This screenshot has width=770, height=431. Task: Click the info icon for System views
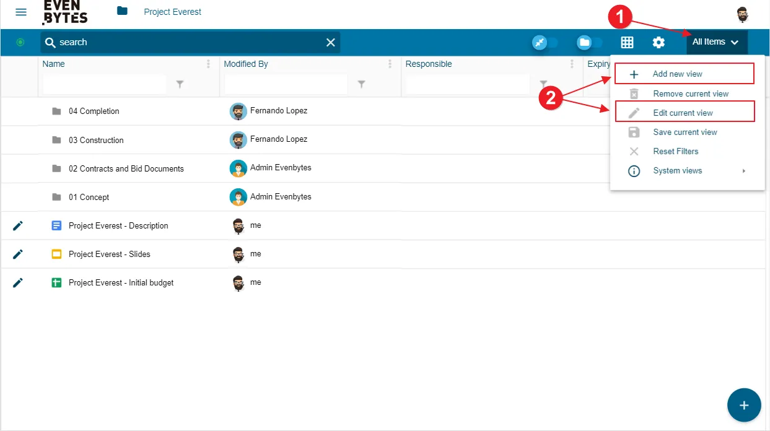pos(634,171)
